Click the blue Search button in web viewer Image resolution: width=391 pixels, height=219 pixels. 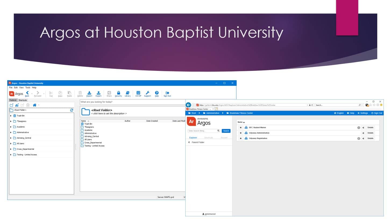(x=226, y=131)
